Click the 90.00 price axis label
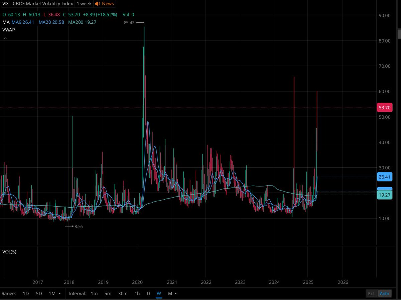This screenshot has height=300, width=401. point(384,15)
